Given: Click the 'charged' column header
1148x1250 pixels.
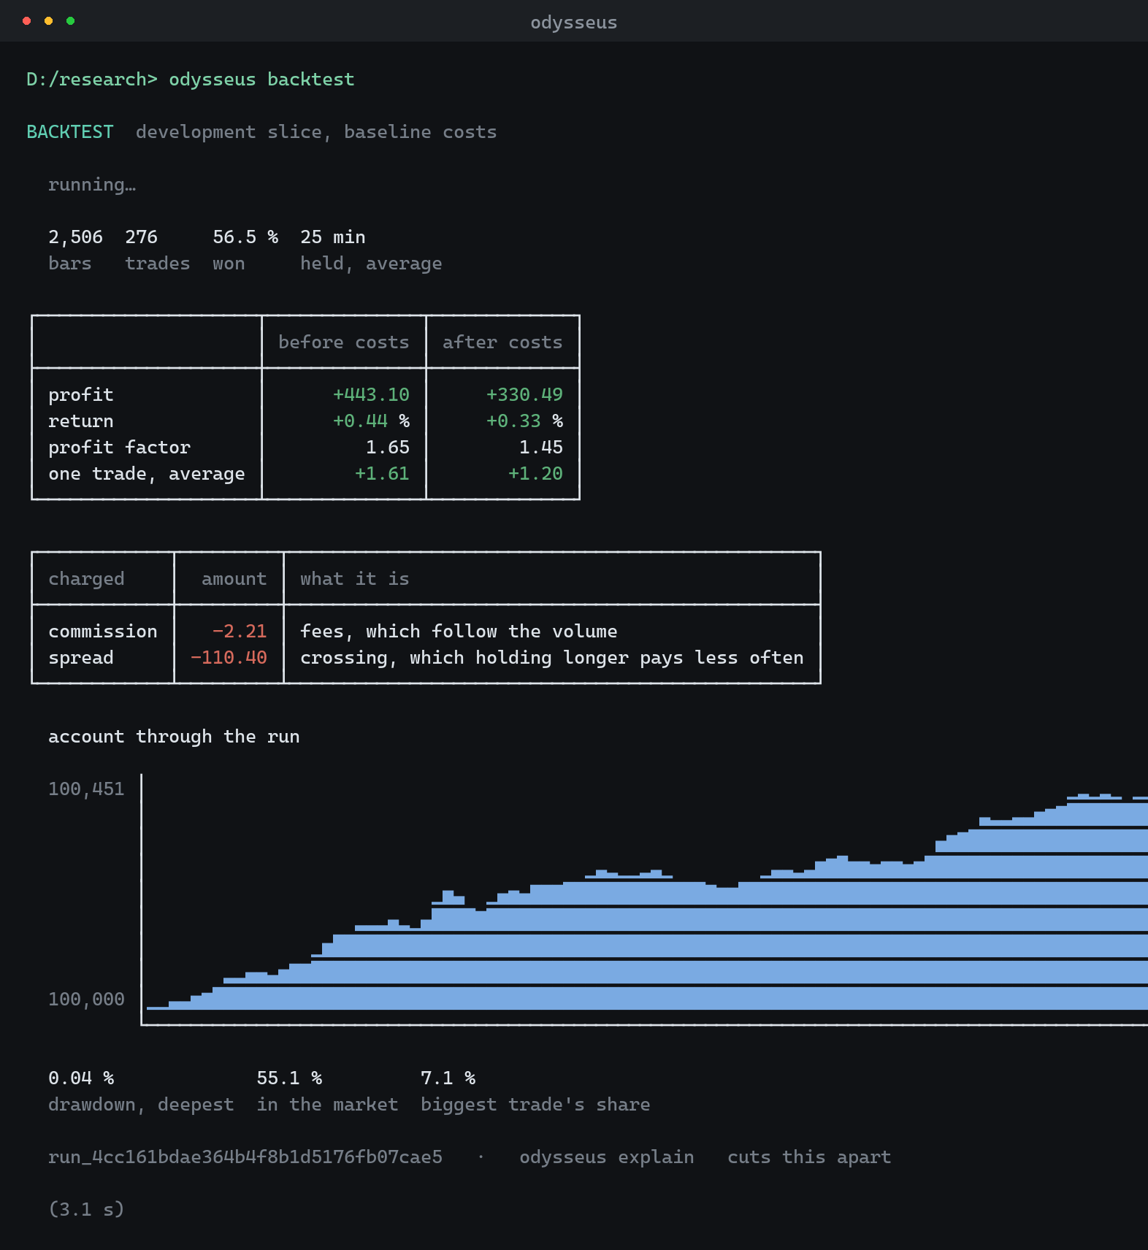Looking at the screenshot, I should point(86,579).
